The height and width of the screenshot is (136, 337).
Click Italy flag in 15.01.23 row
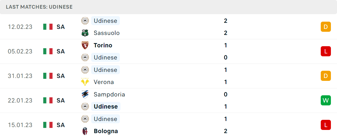48,125
